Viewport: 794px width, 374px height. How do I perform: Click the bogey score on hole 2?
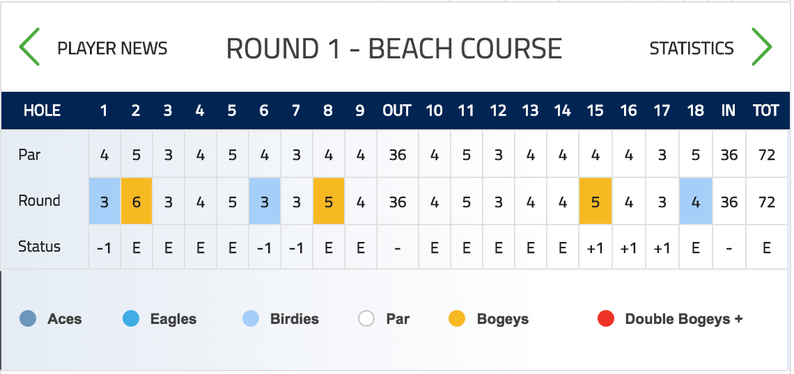pos(137,201)
